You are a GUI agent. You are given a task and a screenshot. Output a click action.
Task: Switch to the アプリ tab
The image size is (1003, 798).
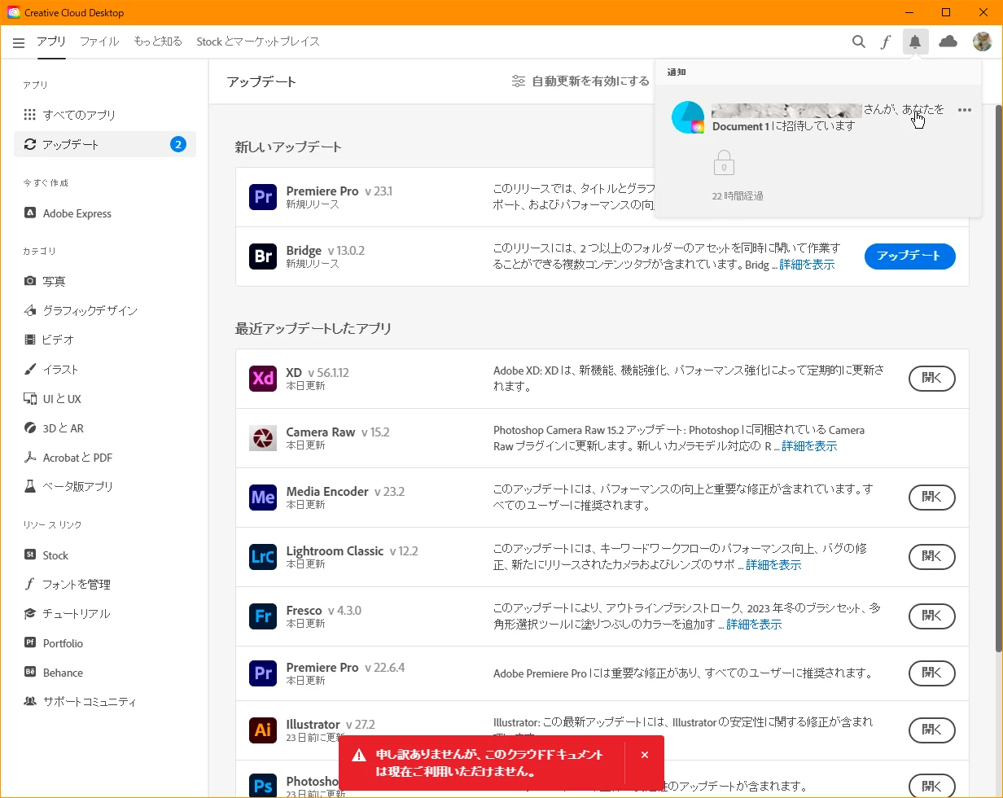pos(51,42)
